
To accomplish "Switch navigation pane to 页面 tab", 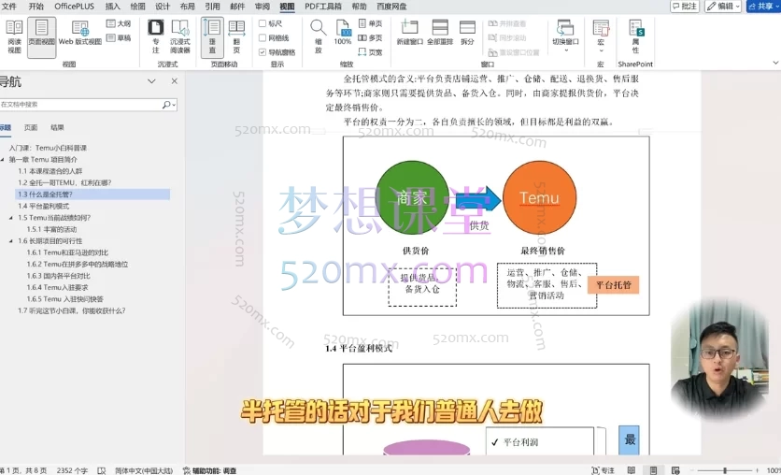I will click(31, 127).
